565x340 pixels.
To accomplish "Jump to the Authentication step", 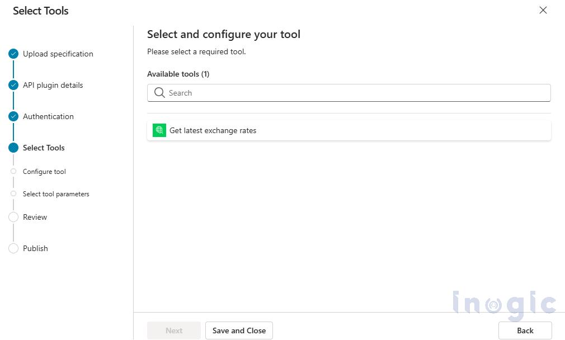I will [x=48, y=116].
